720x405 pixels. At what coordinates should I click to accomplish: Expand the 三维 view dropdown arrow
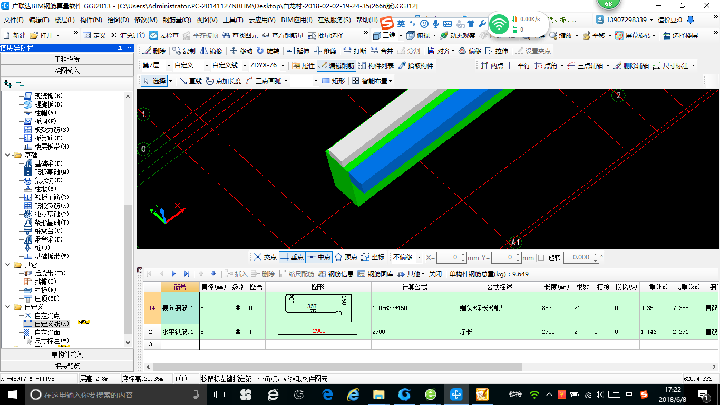coord(401,36)
